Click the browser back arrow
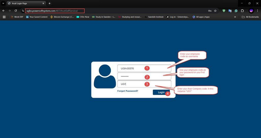The width and height of the screenshot is (261, 138). pos(3,11)
